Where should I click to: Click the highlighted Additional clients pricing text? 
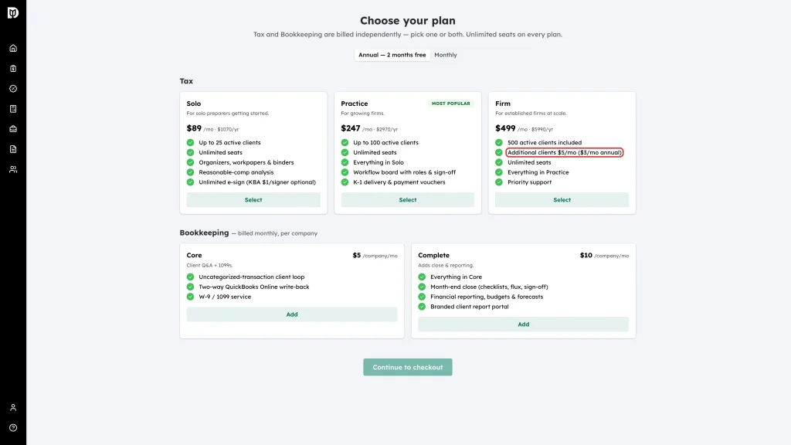point(565,152)
